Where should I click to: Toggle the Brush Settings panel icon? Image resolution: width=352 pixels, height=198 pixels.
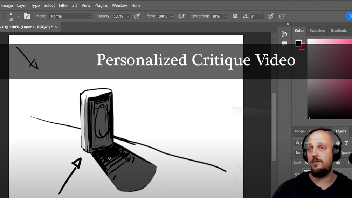27,16
